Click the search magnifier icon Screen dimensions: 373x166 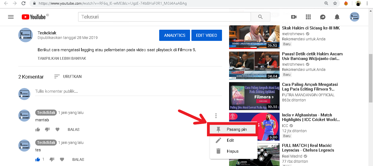point(260,17)
